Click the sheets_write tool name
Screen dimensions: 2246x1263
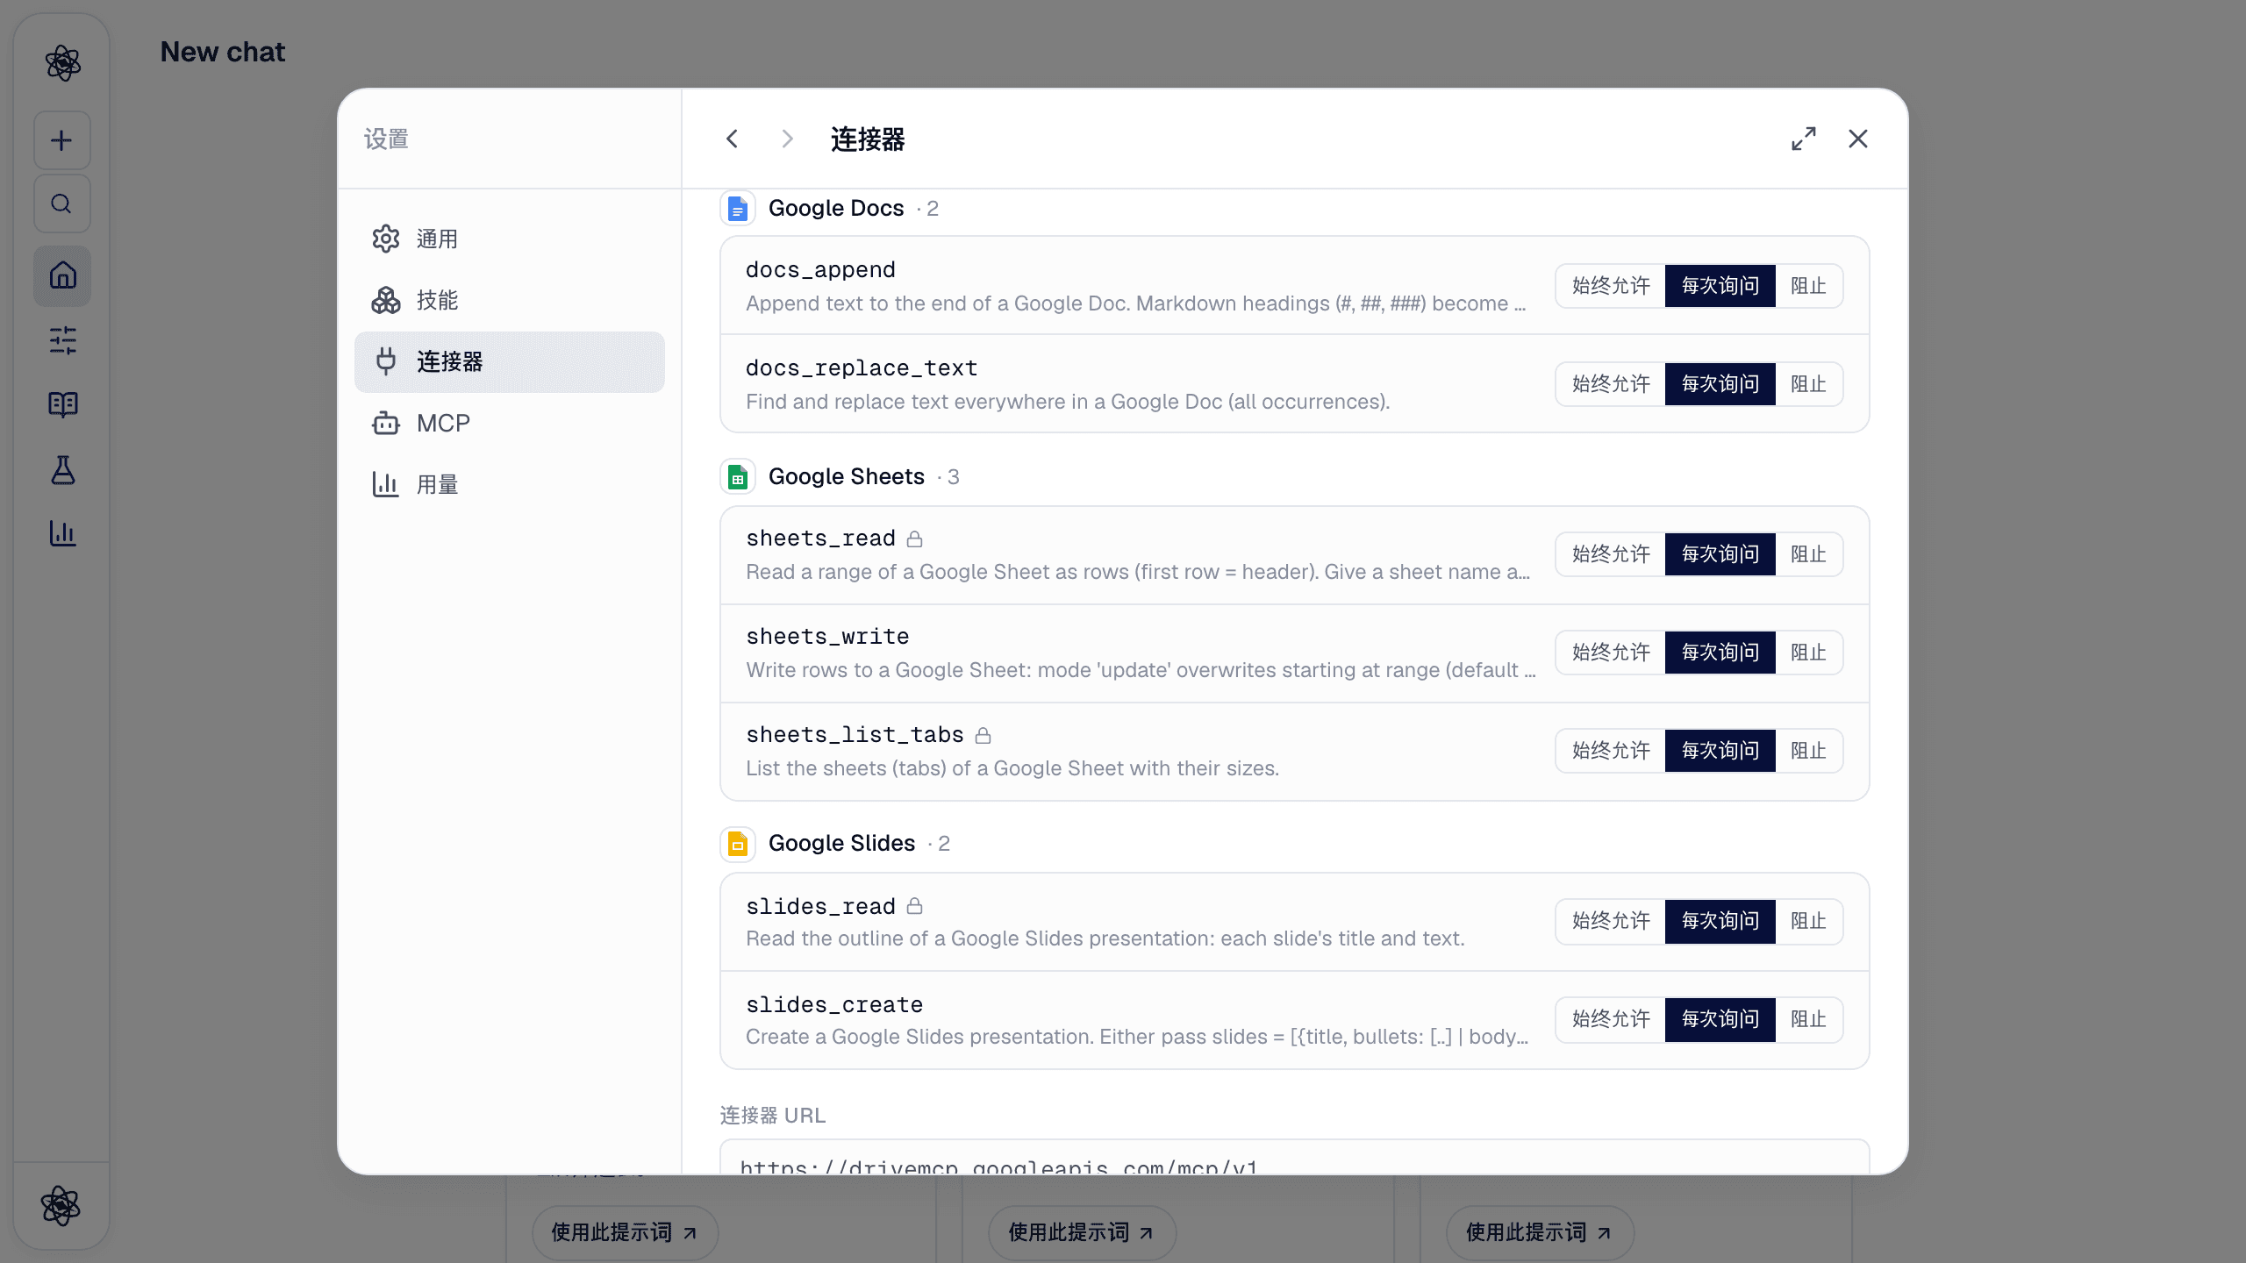click(827, 637)
